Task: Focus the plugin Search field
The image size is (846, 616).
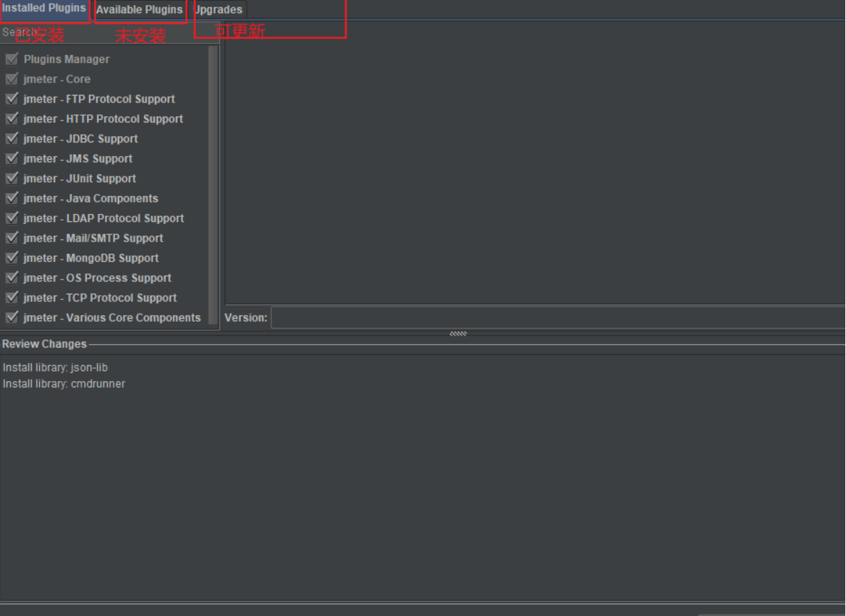Action: (108, 33)
